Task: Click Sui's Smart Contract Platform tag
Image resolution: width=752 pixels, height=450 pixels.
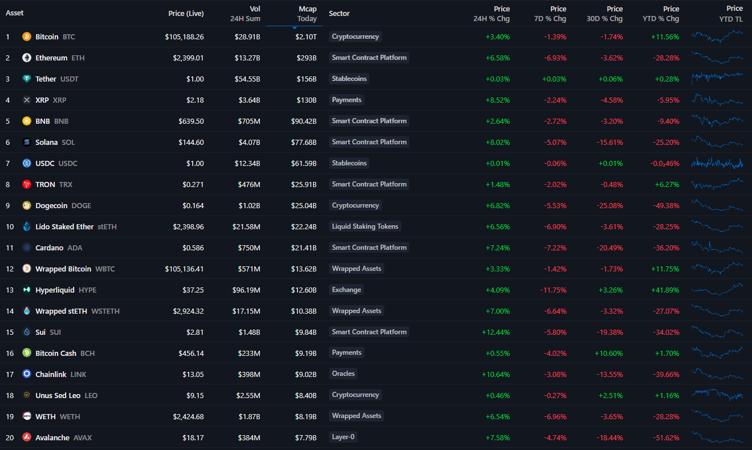Action: pyautogui.click(x=369, y=332)
